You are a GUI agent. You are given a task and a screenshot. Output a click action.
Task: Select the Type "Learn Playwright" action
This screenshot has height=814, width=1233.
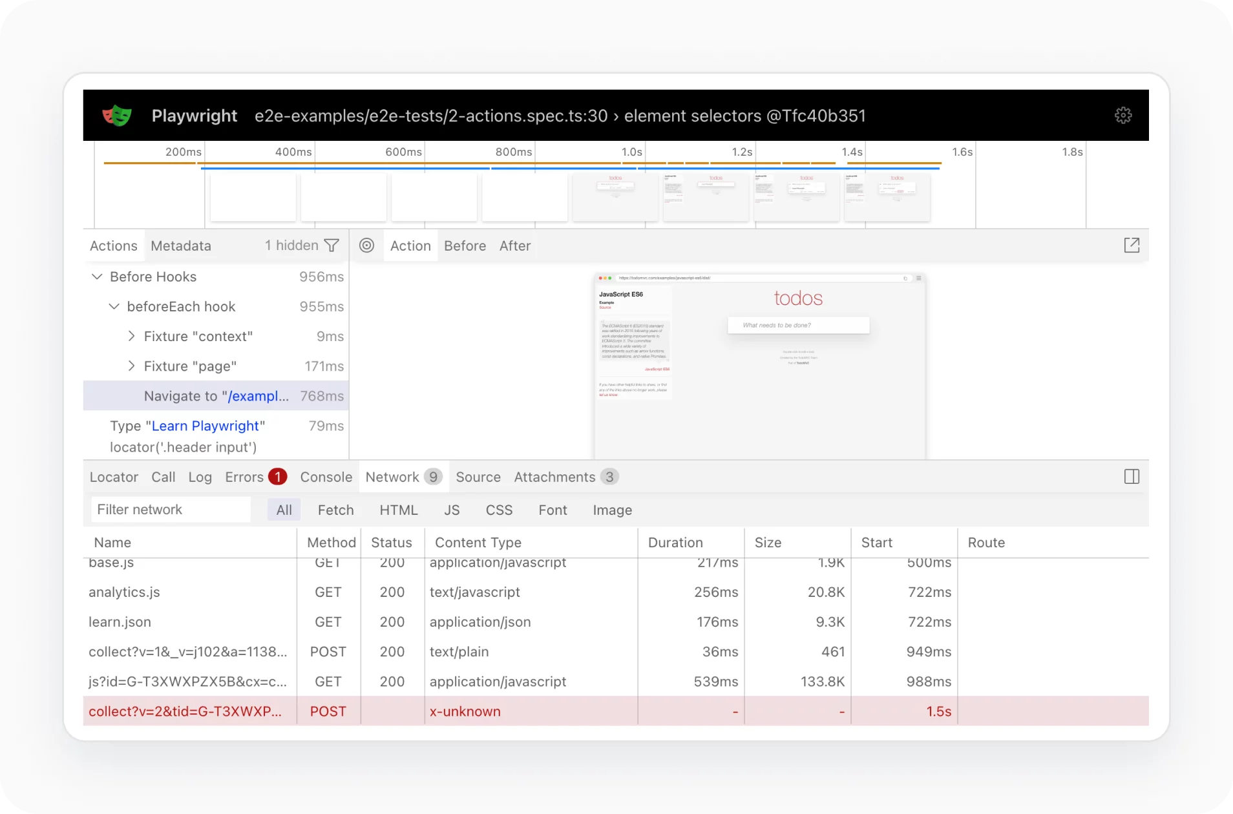216,436
